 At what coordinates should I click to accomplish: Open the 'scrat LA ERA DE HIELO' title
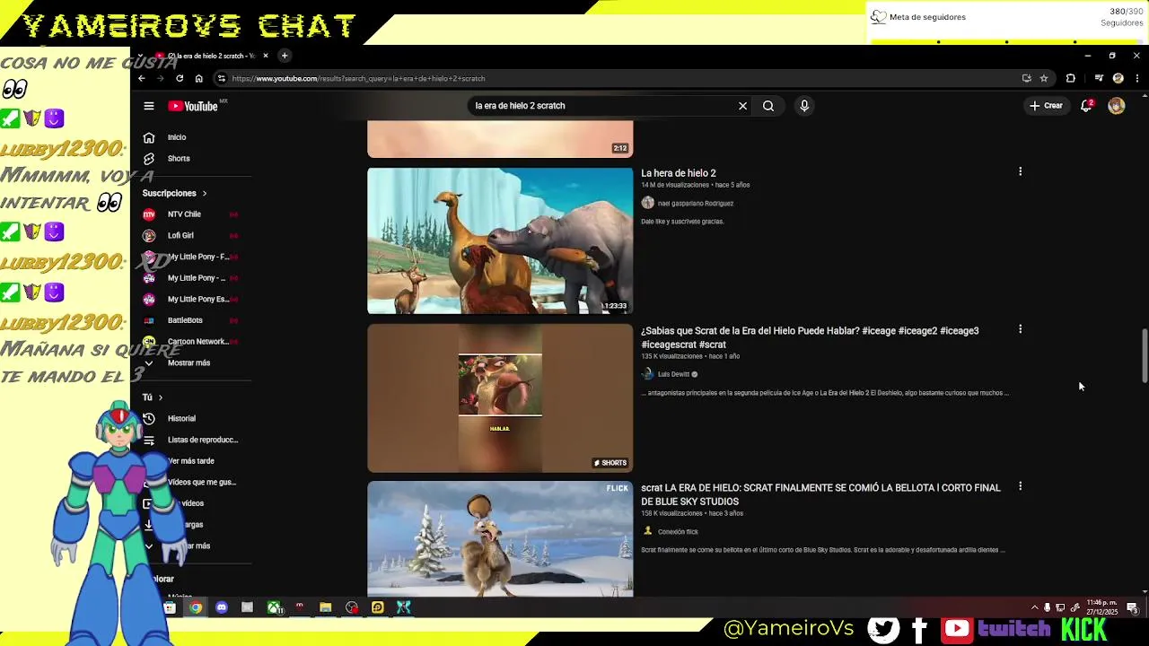pyautogui.click(x=820, y=494)
